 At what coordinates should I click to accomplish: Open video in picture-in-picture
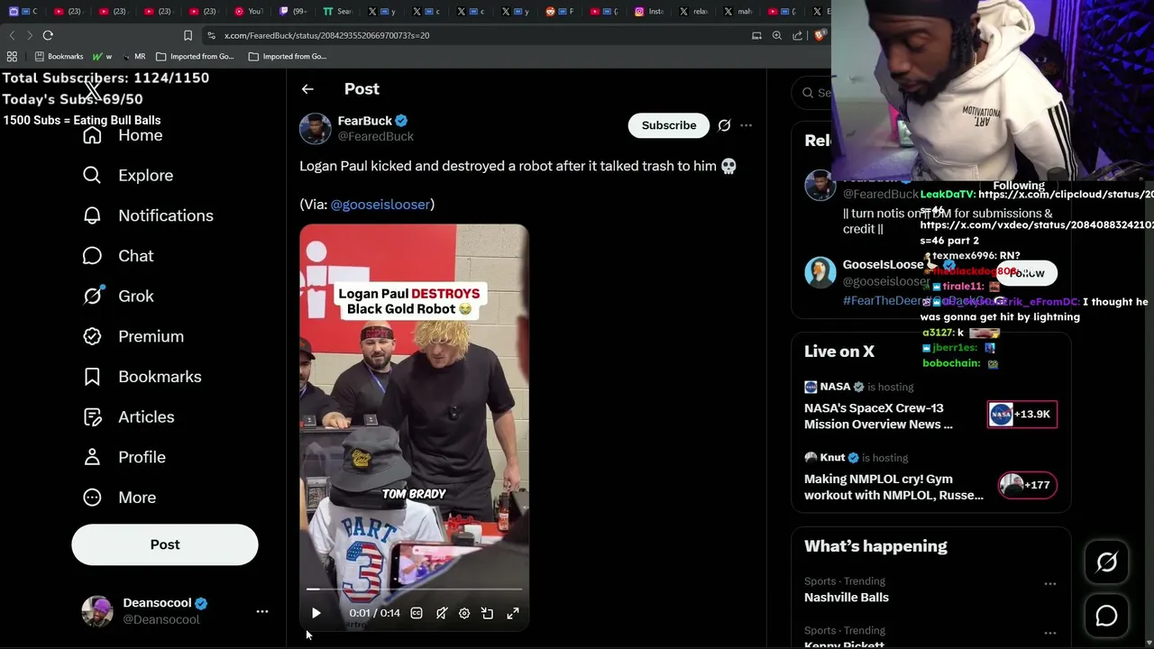(x=488, y=613)
